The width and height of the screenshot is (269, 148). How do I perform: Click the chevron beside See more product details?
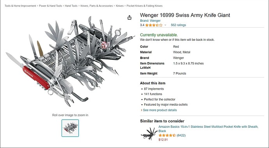(142, 110)
